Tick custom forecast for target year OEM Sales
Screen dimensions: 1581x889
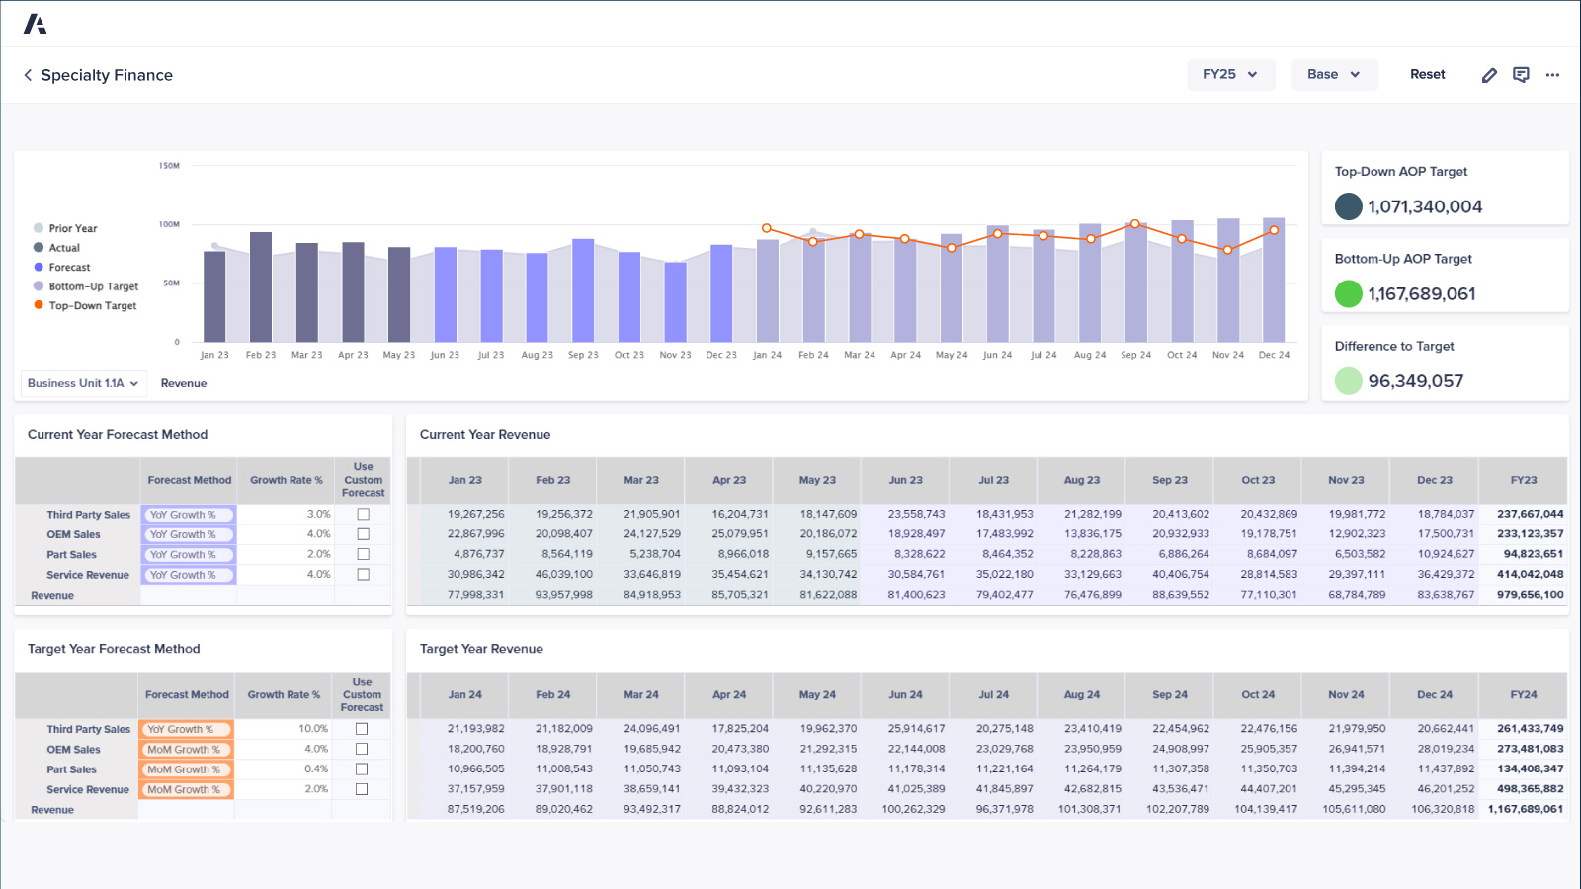coord(362,750)
